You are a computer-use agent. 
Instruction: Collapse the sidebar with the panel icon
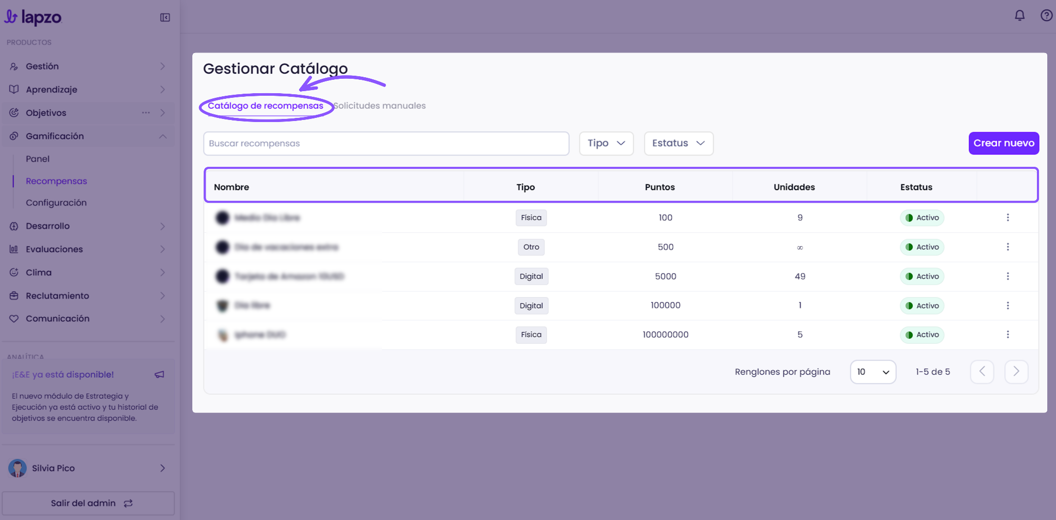pos(165,18)
